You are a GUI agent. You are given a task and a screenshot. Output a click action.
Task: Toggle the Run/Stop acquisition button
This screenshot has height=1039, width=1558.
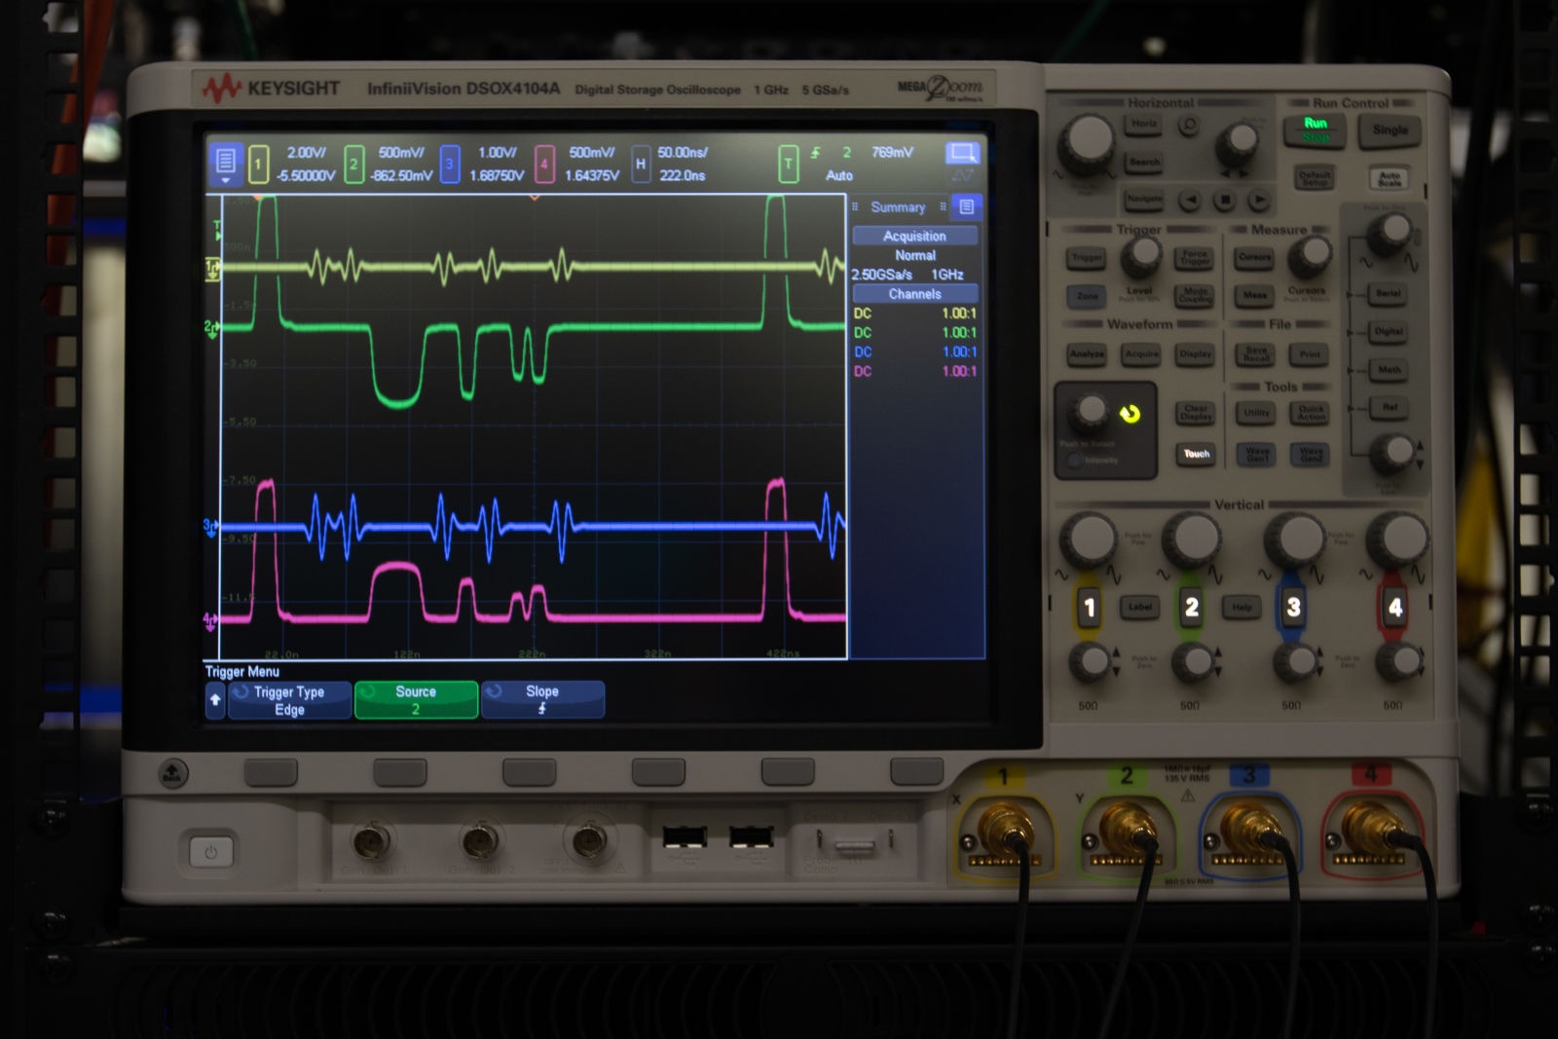1315,130
